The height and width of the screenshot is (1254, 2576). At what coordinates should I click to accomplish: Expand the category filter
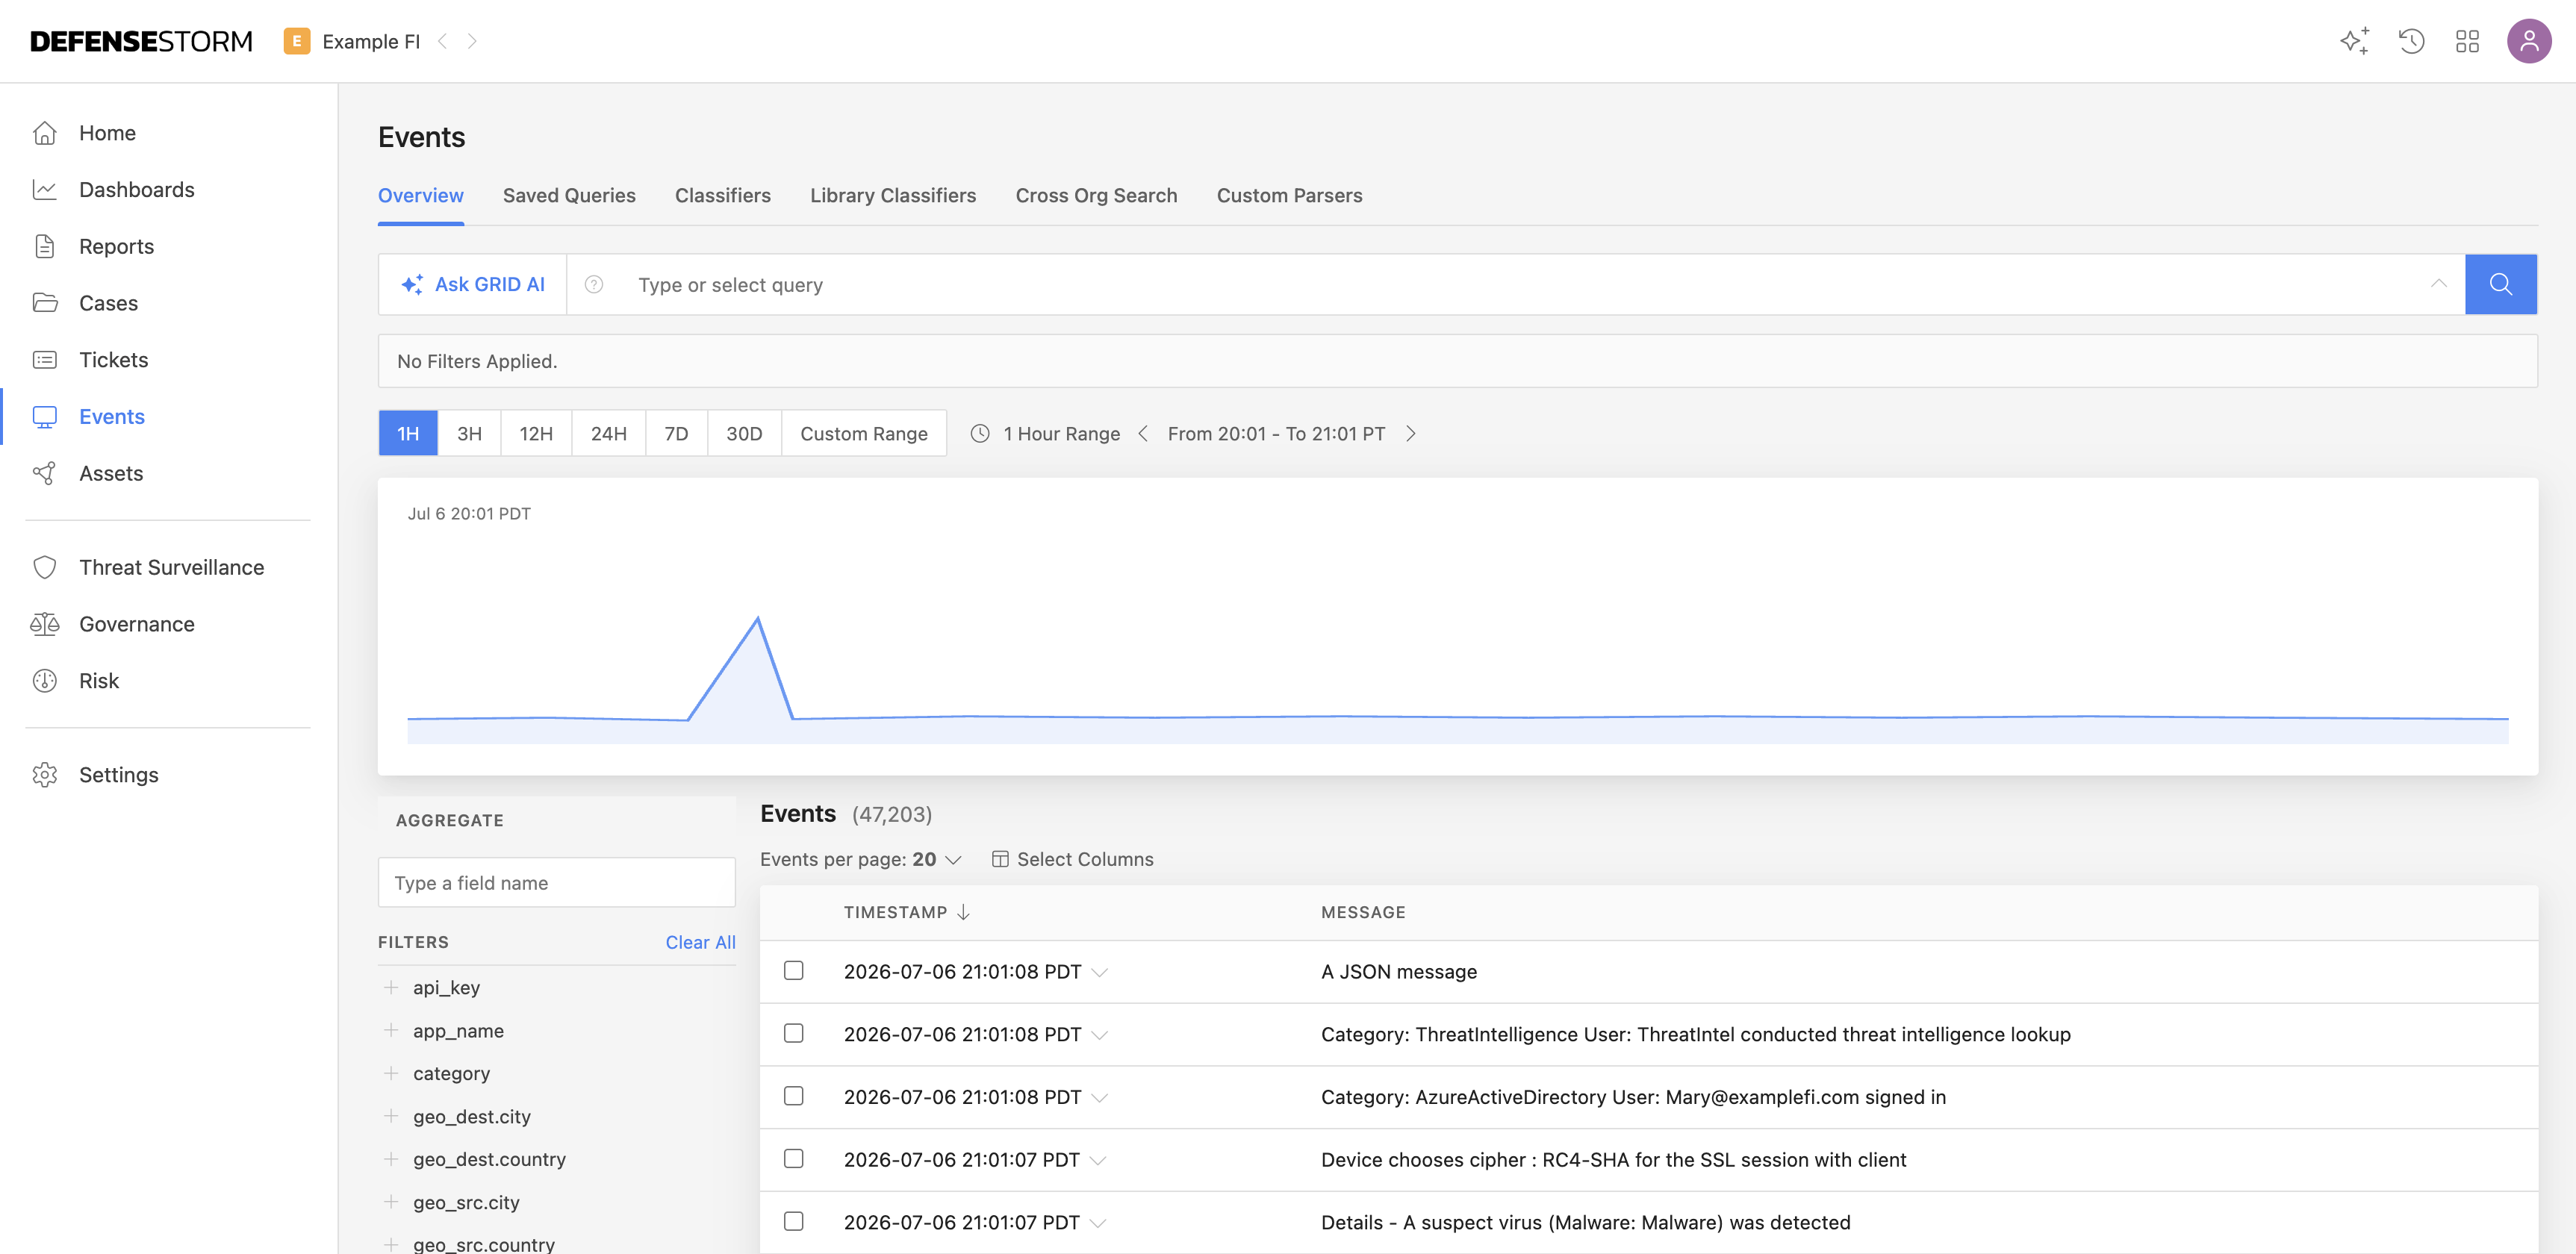pyautogui.click(x=391, y=1073)
